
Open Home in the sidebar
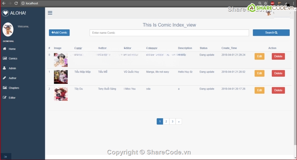[x=12, y=49]
